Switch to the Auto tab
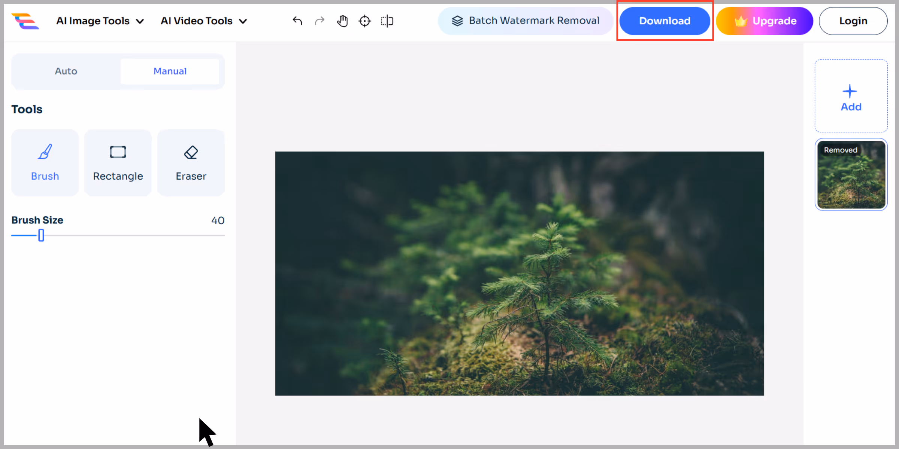 [x=66, y=71]
